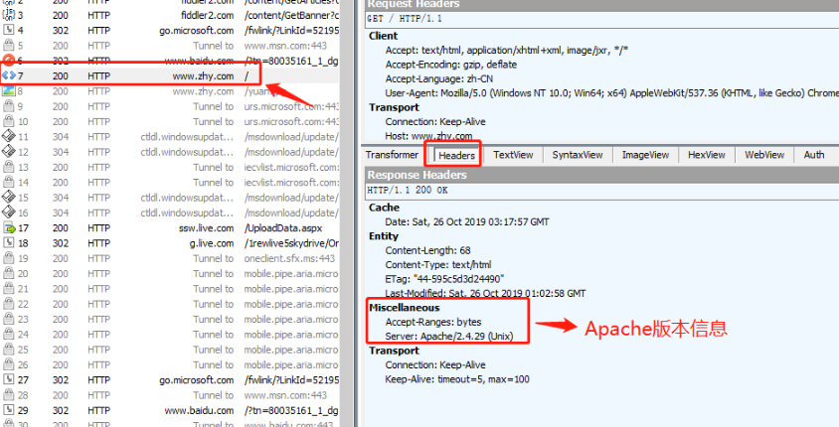Screen dimensions: 839x427
Task: Click the lock icon of session 28
Action: (9, 395)
